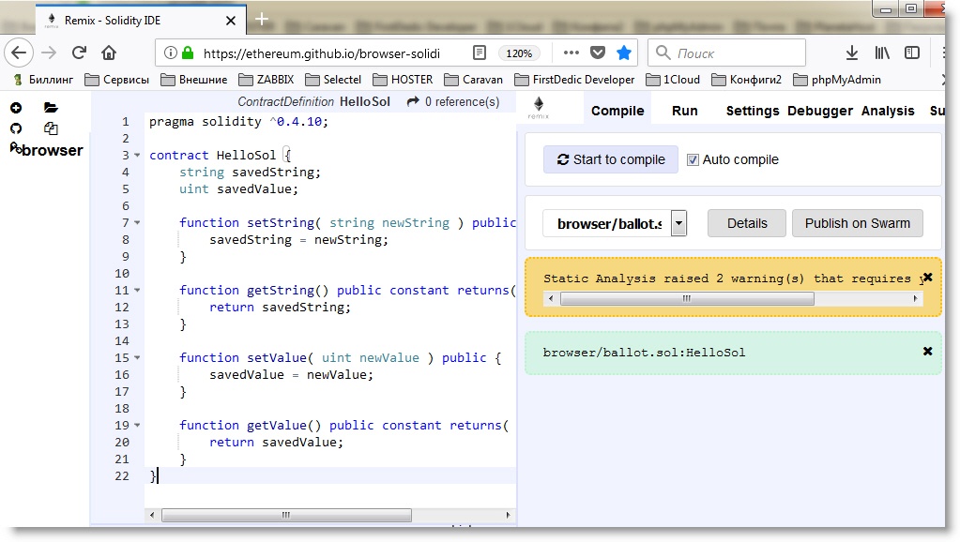This screenshot has width=960, height=542.
Task: Close the Remix - Solidity IDE tab
Action: point(231,21)
